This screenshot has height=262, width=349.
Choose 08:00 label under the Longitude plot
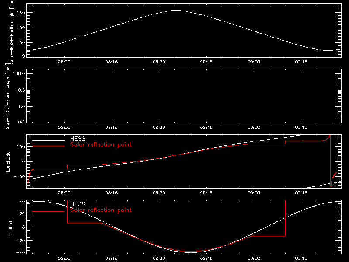64,193
